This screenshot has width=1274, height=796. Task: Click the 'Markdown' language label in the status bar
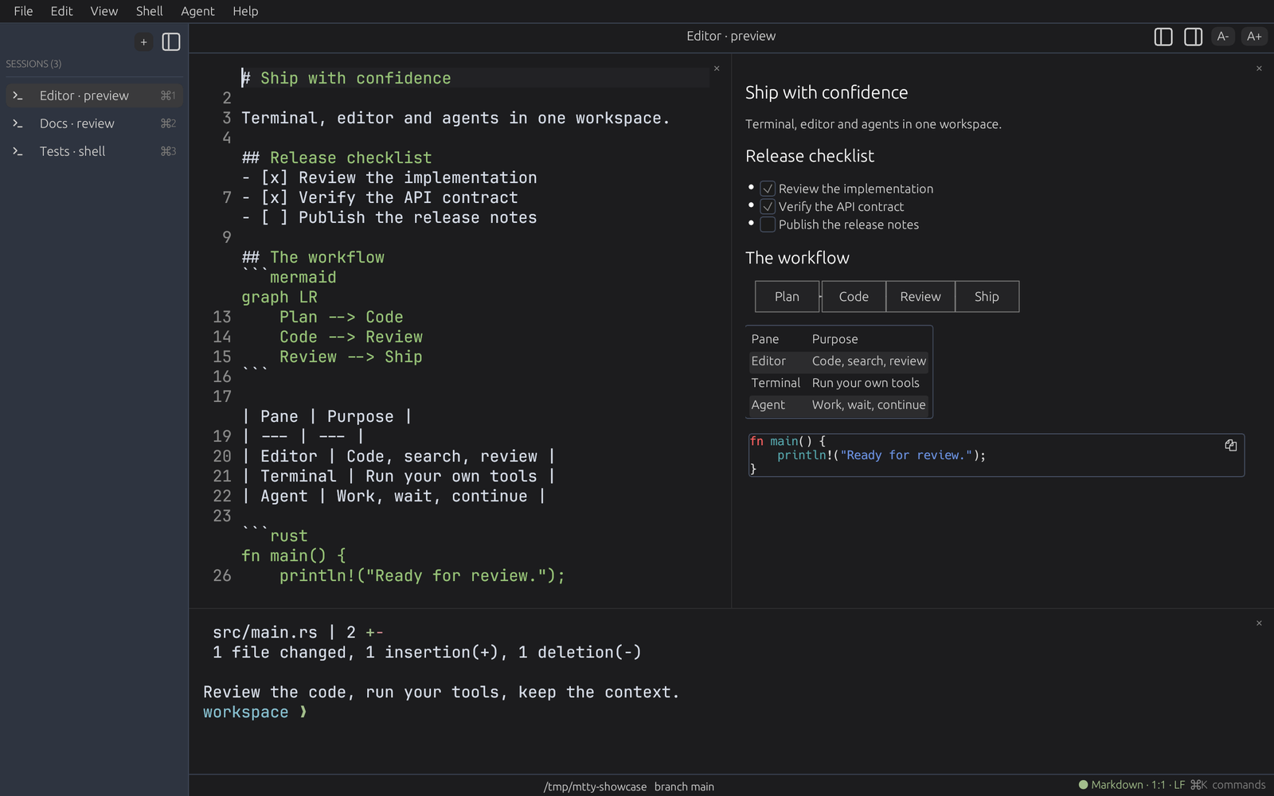coord(1116,785)
